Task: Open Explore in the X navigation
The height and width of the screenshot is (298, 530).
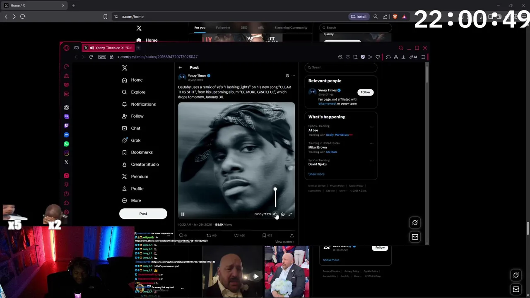Action: pyautogui.click(x=133, y=92)
